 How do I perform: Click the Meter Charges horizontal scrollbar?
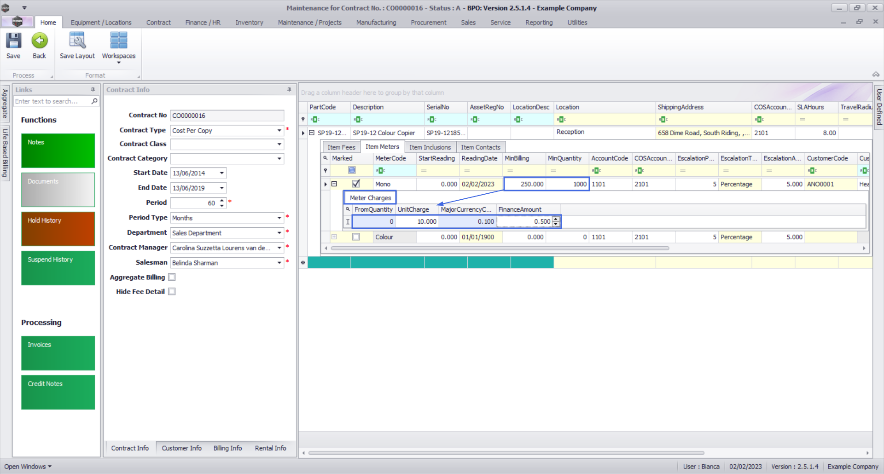pyautogui.click(x=500, y=248)
